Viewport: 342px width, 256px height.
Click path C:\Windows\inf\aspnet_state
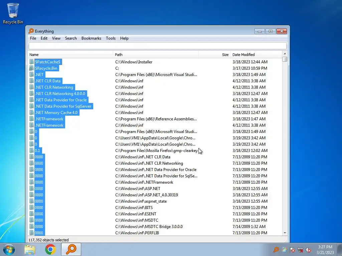[x=141, y=201]
